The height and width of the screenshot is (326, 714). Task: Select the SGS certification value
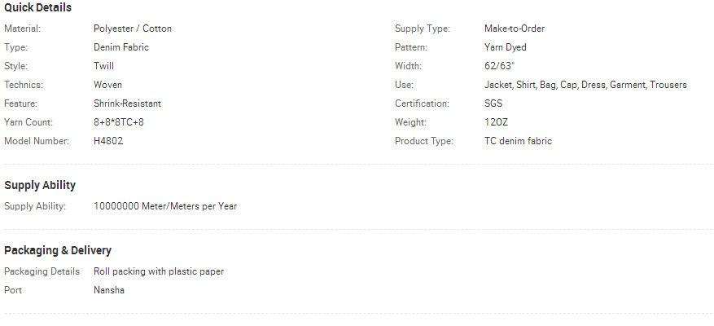point(493,104)
